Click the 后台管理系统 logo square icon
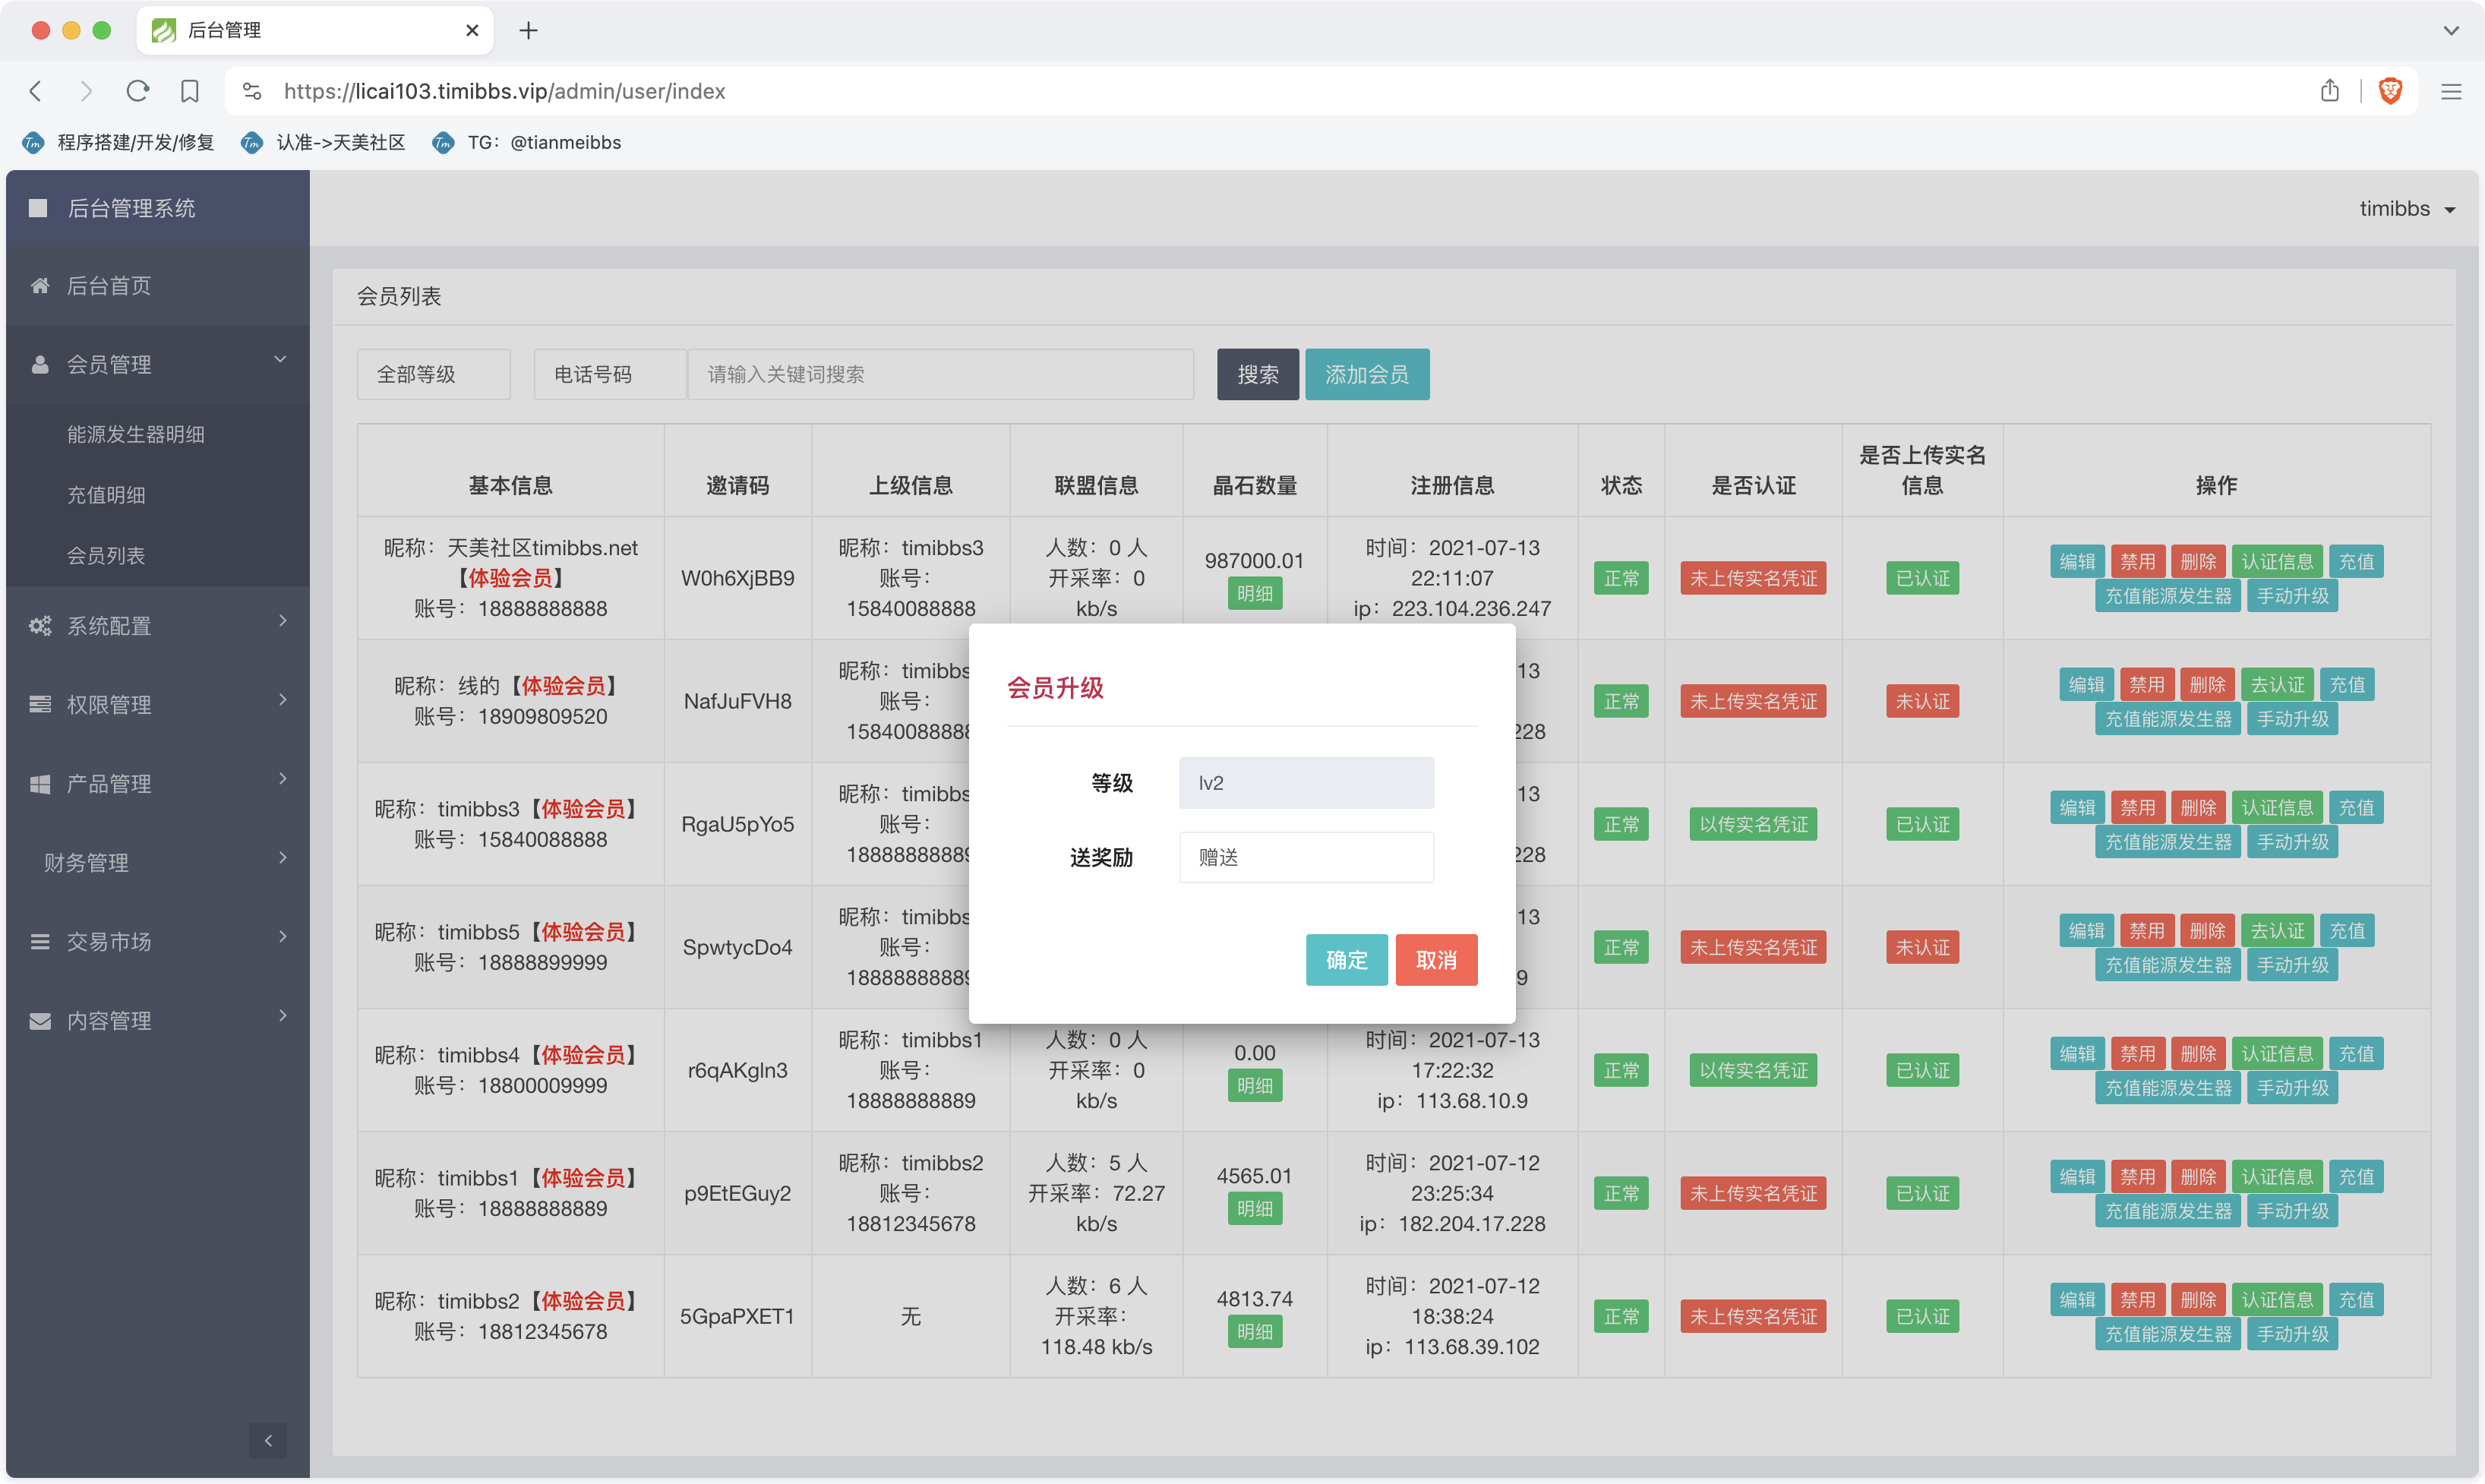This screenshot has width=2485, height=1484. click(x=38, y=208)
